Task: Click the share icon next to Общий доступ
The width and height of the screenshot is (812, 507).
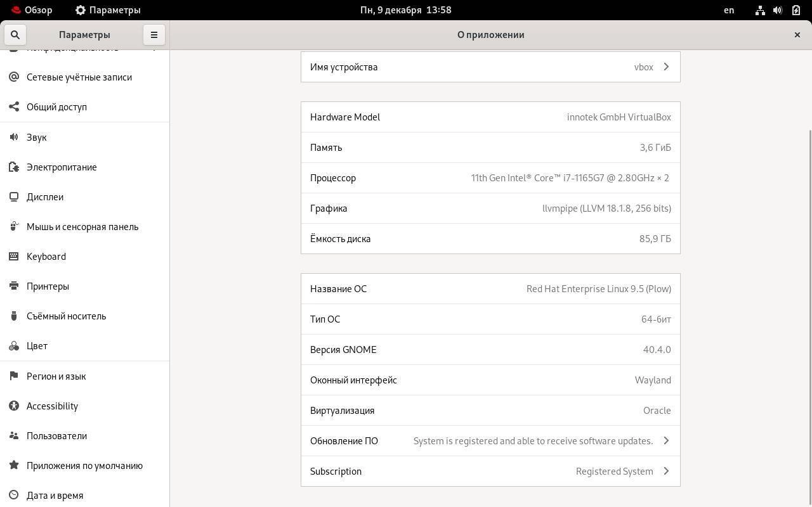Action: point(14,106)
